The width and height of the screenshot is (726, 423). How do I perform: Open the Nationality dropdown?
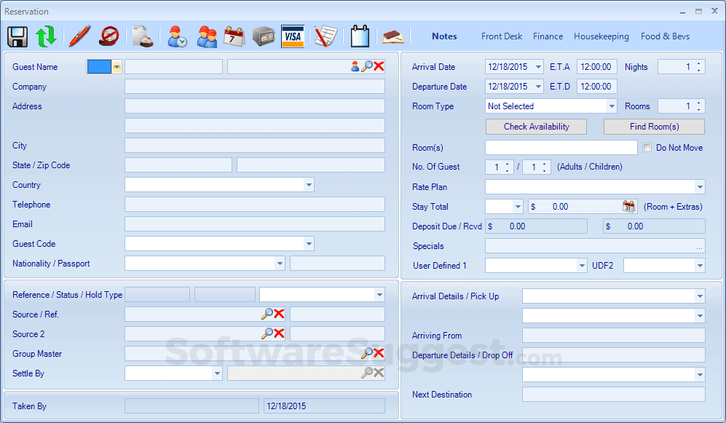point(280,264)
